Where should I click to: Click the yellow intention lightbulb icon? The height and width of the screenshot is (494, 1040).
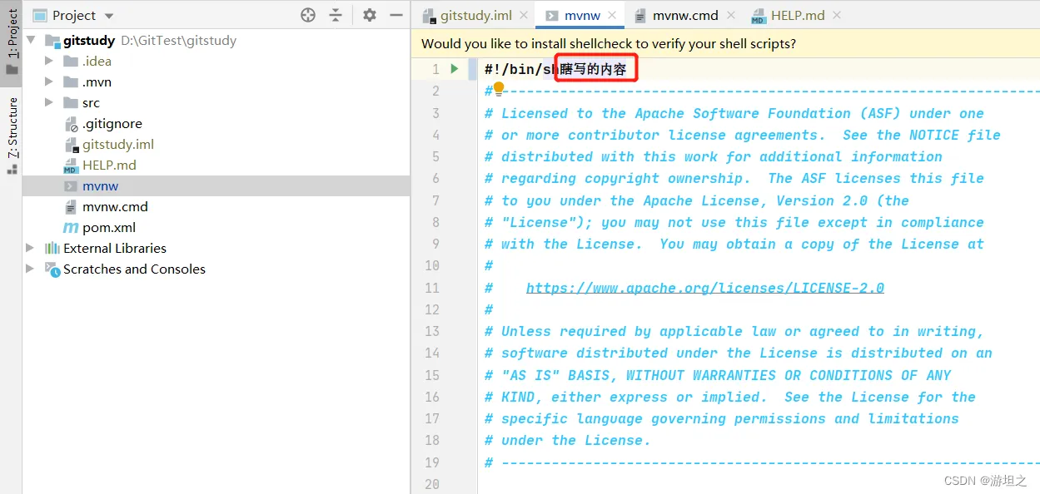(499, 87)
